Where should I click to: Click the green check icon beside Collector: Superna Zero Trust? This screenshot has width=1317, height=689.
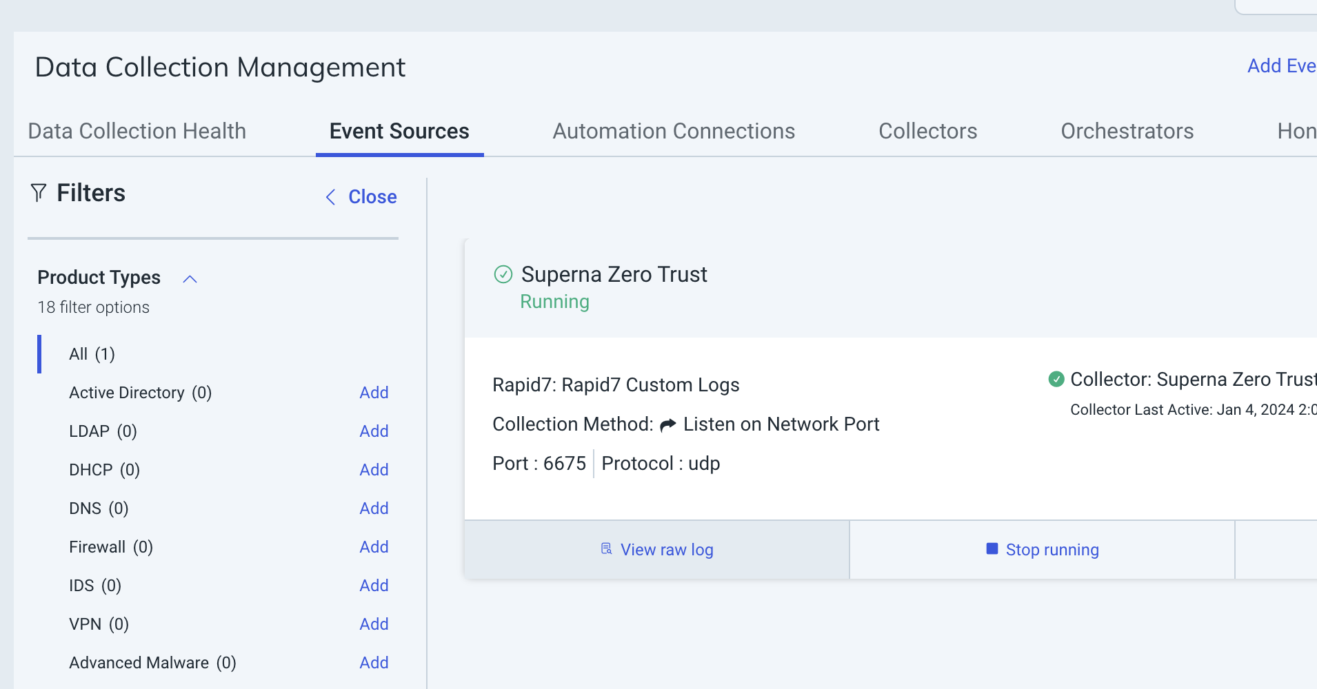coord(1057,379)
